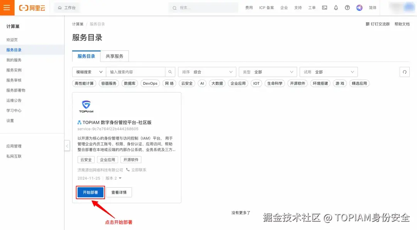Open 帮助文档 link
The image size is (417, 230).
[402, 24]
